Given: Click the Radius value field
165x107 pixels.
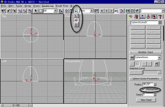Looking at the screenshot, I should (148, 84).
